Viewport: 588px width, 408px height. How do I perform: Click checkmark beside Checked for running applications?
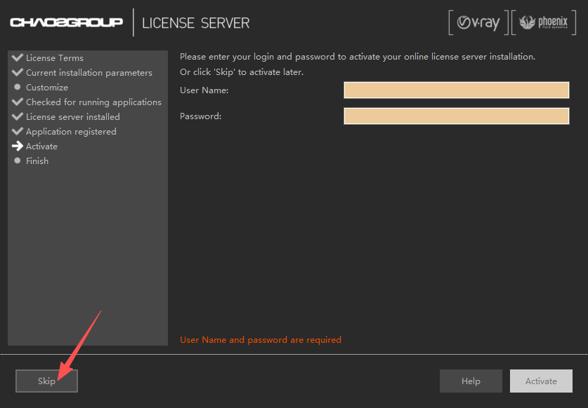pyautogui.click(x=18, y=102)
